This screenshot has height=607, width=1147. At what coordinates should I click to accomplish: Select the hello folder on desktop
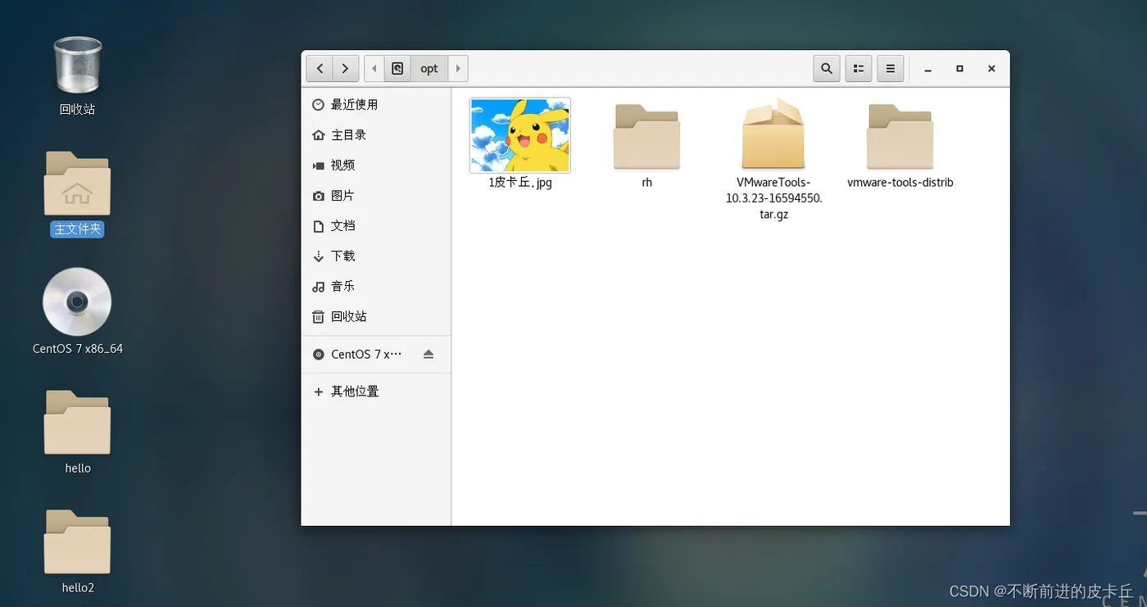pyautogui.click(x=77, y=423)
